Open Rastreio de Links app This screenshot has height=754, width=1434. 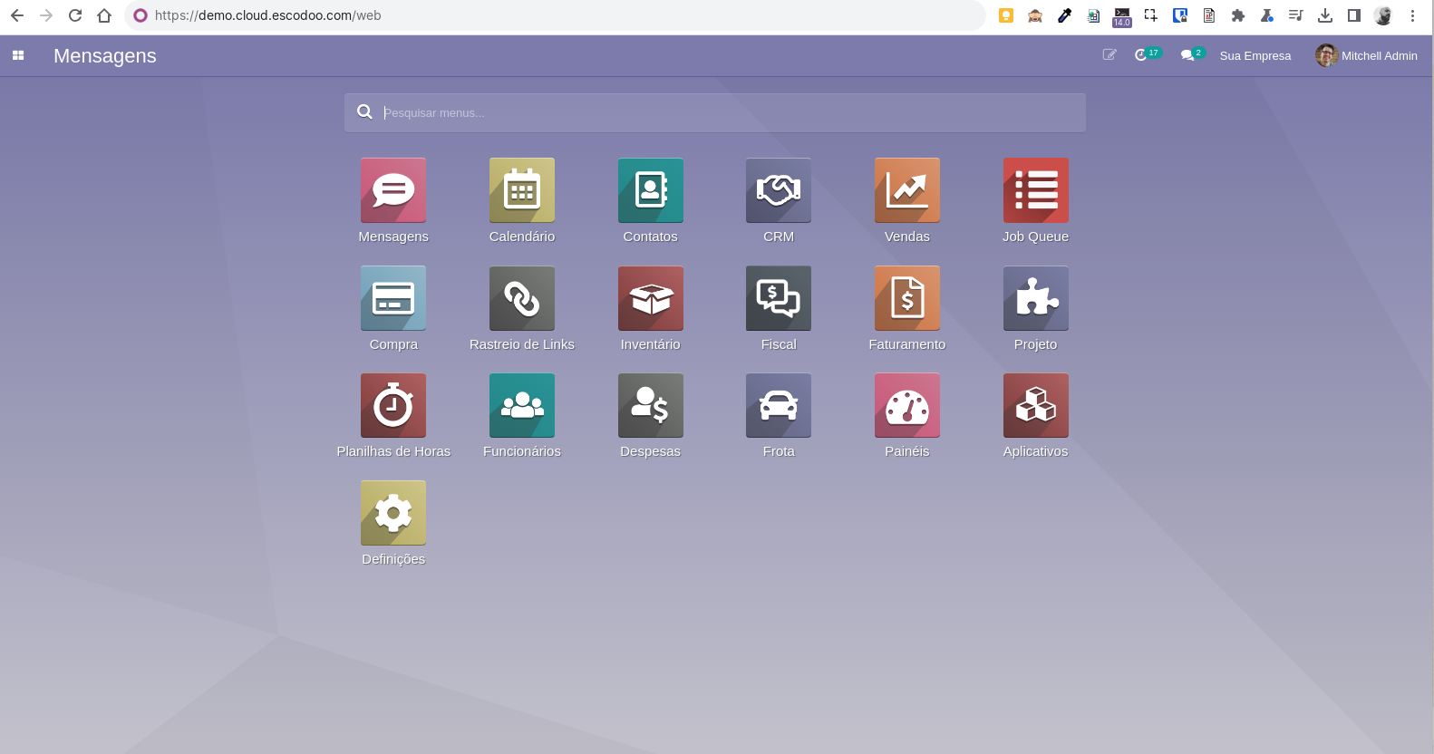click(x=522, y=298)
